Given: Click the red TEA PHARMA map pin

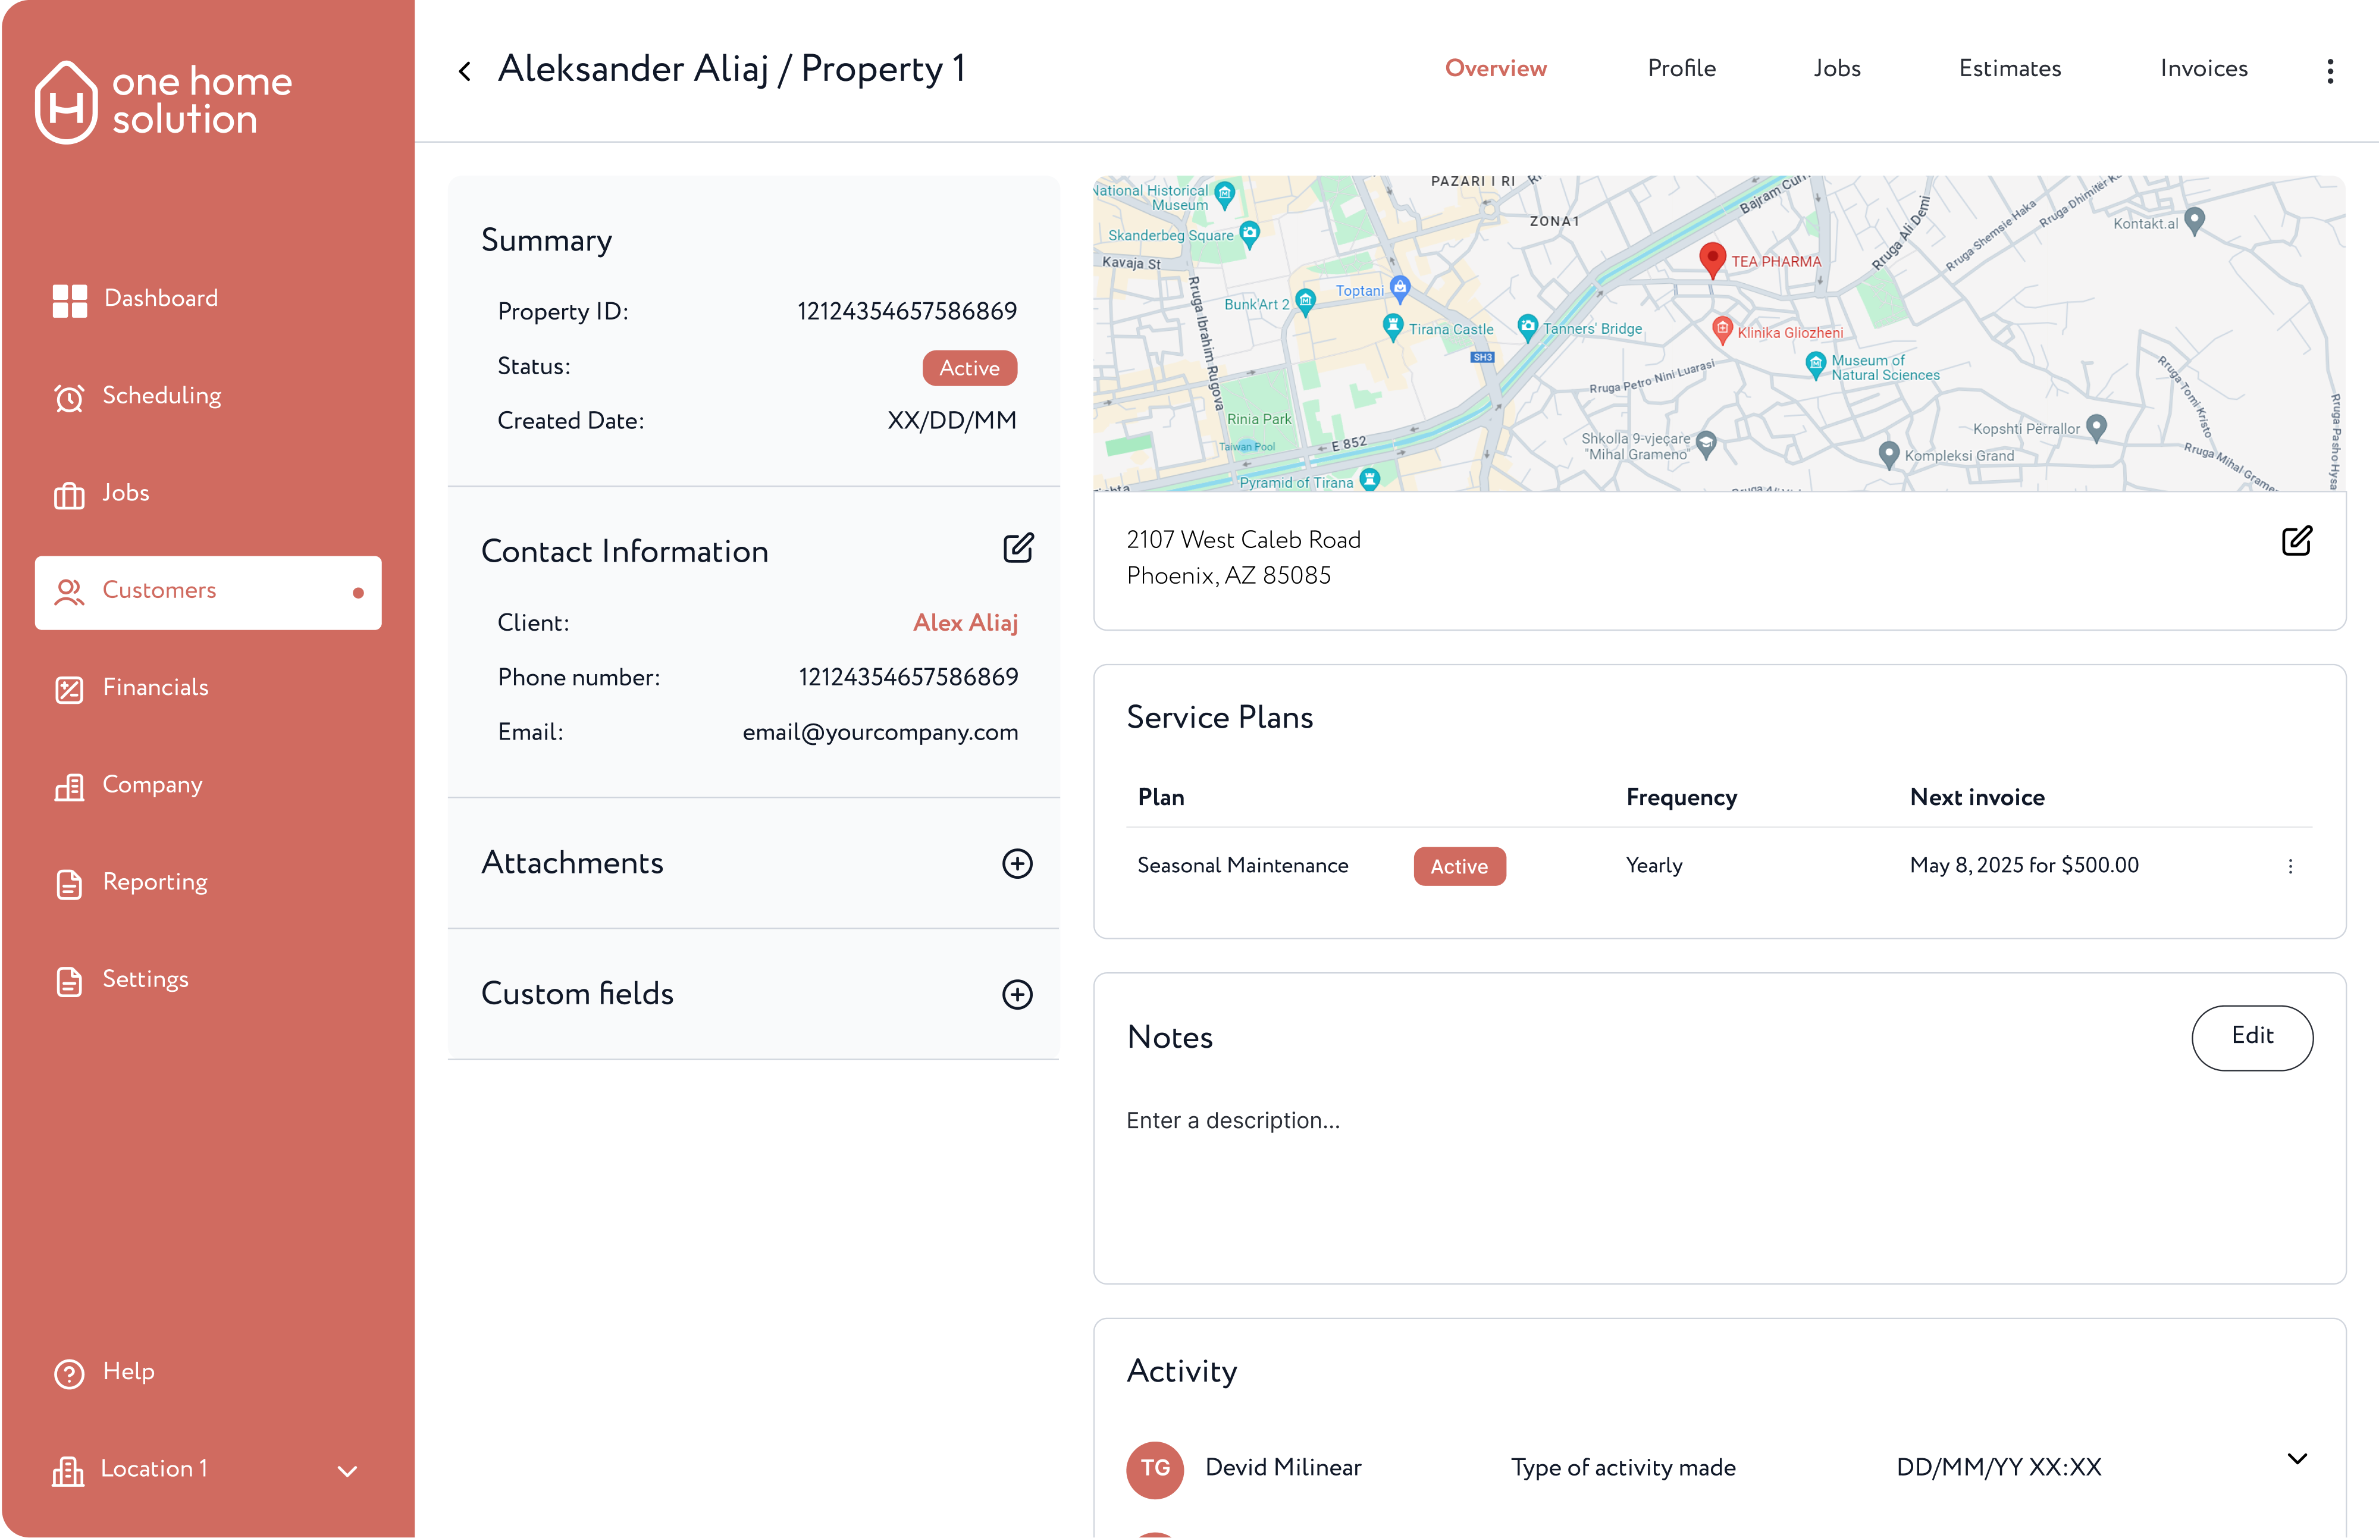Looking at the screenshot, I should point(1712,258).
